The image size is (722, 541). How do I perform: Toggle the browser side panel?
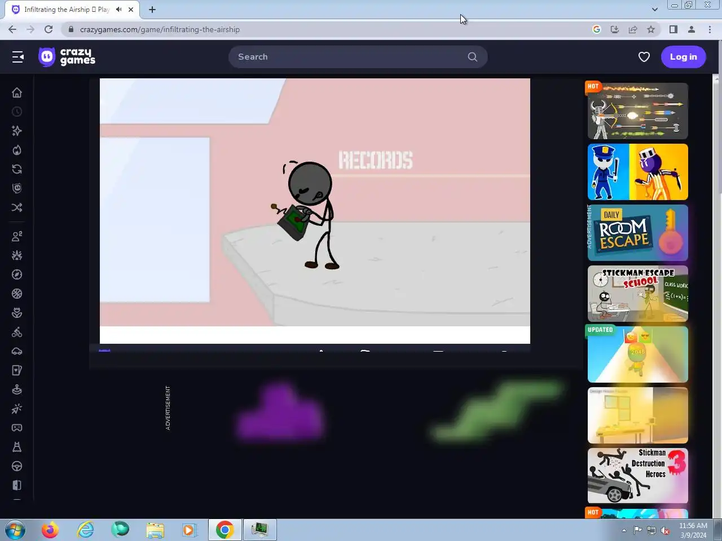pos(673,29)
